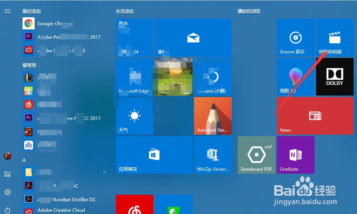The width and height of the screenshot is (357, 214).
Task: Click the Power button icon
Action: 8,210
